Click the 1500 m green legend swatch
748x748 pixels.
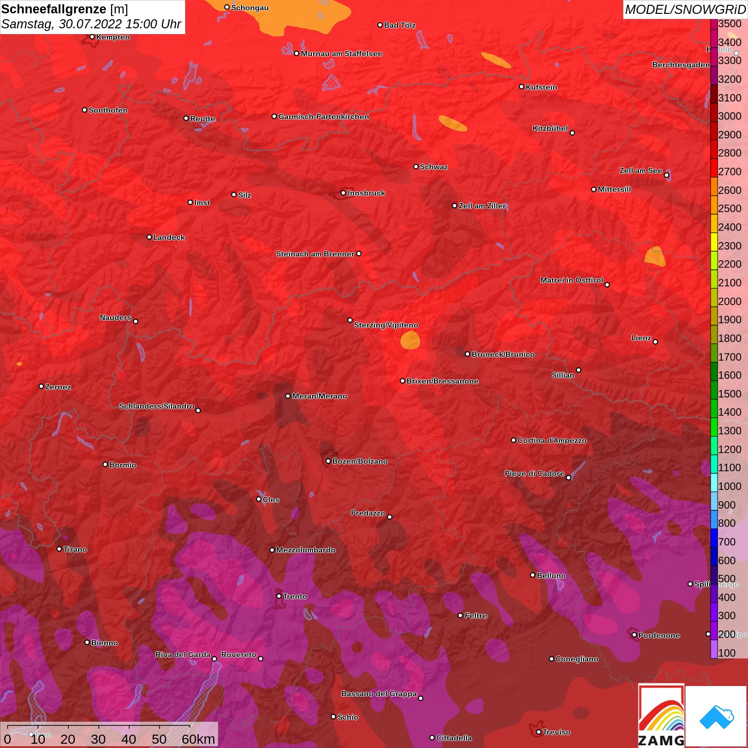pos(714,390)
